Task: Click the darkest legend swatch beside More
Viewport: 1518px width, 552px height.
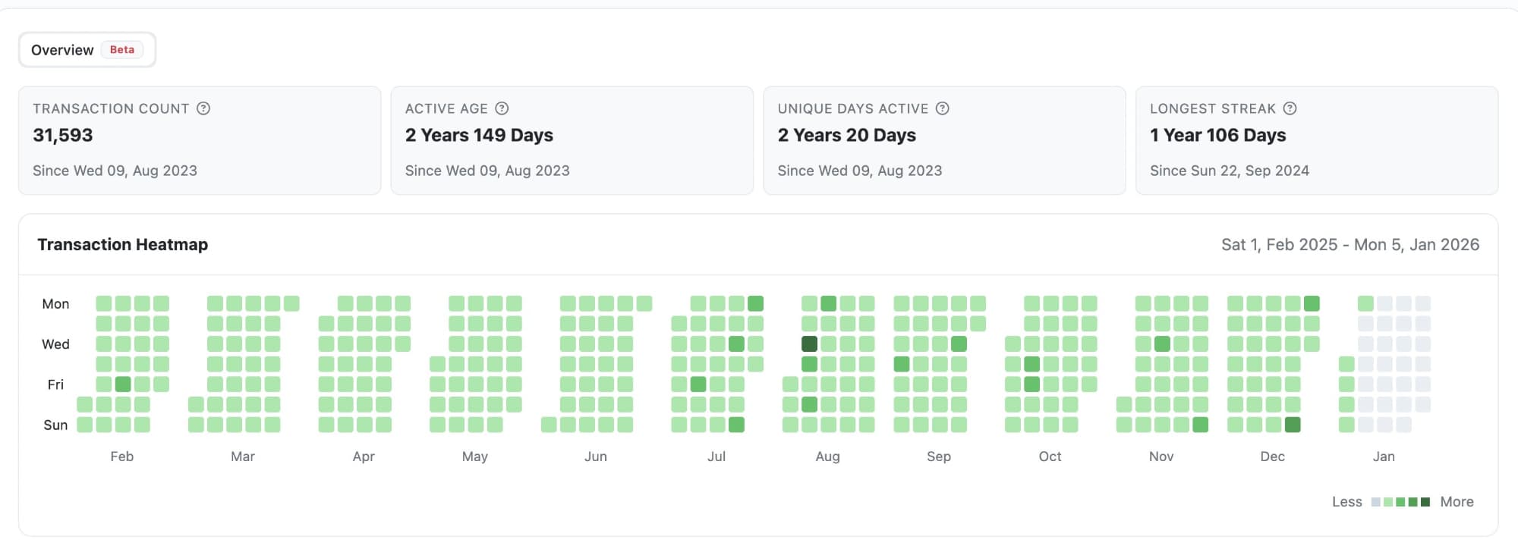Action: (x=1425, y=502)
